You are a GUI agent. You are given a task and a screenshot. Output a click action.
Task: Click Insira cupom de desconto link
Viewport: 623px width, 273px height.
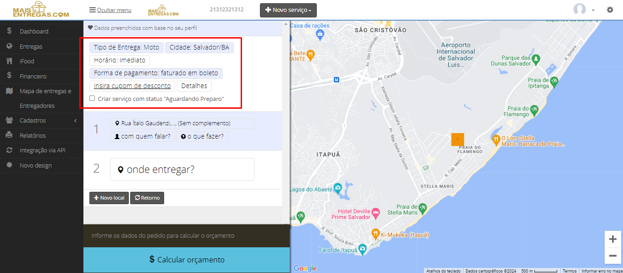132,86
